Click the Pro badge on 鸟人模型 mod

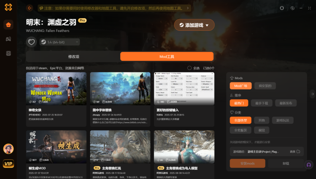161,168
